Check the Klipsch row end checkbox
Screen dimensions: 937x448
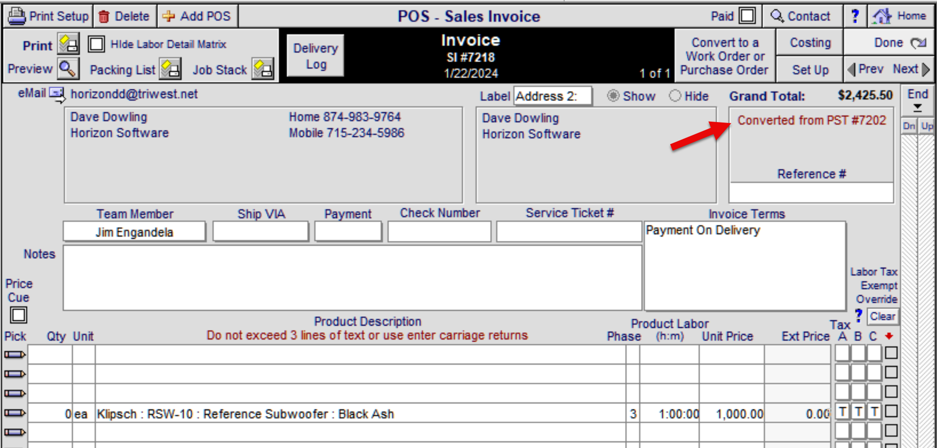click(x=891, y=411)
